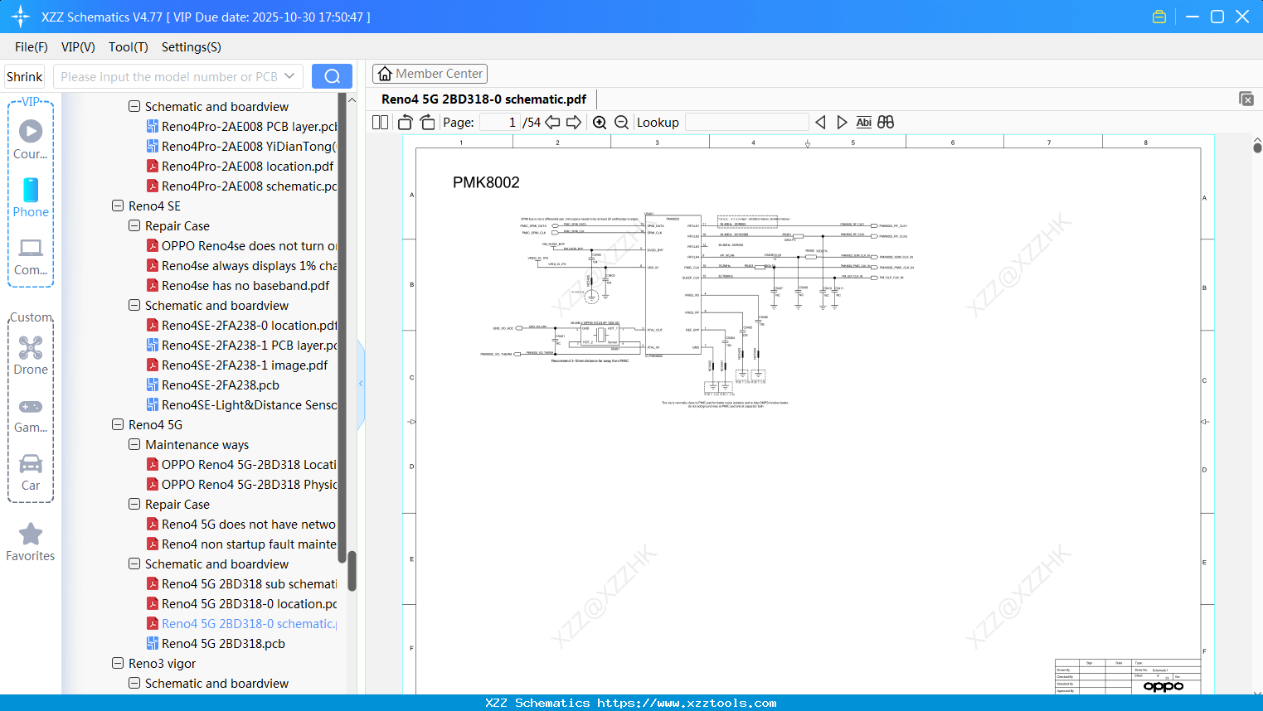Toggle the two-page view layout icon
The image size is (1263, 711).
click(x=380, y=123)
